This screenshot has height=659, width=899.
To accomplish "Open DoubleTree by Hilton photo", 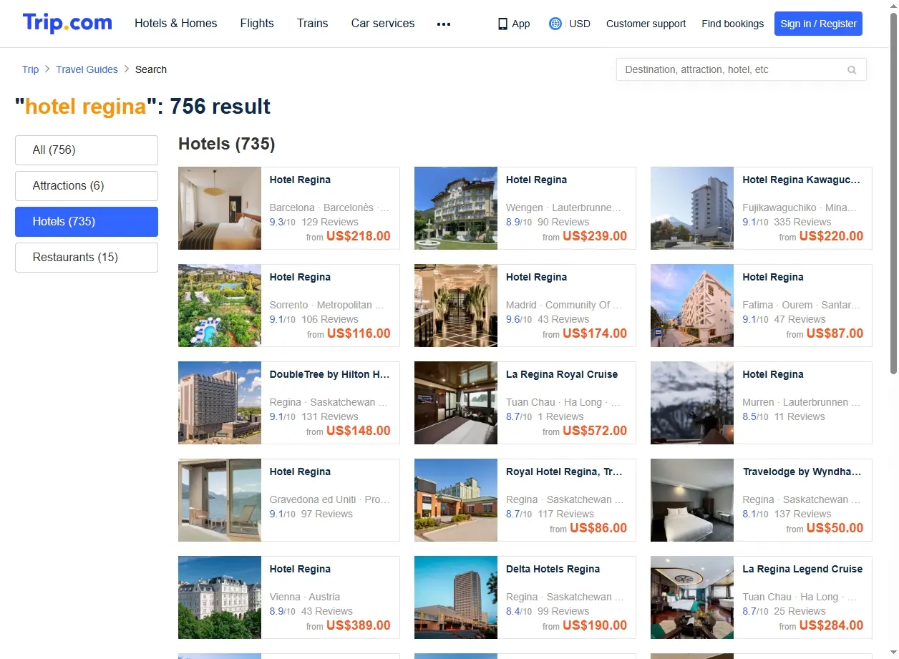I will pyautogui.click(x=220, y=403).
